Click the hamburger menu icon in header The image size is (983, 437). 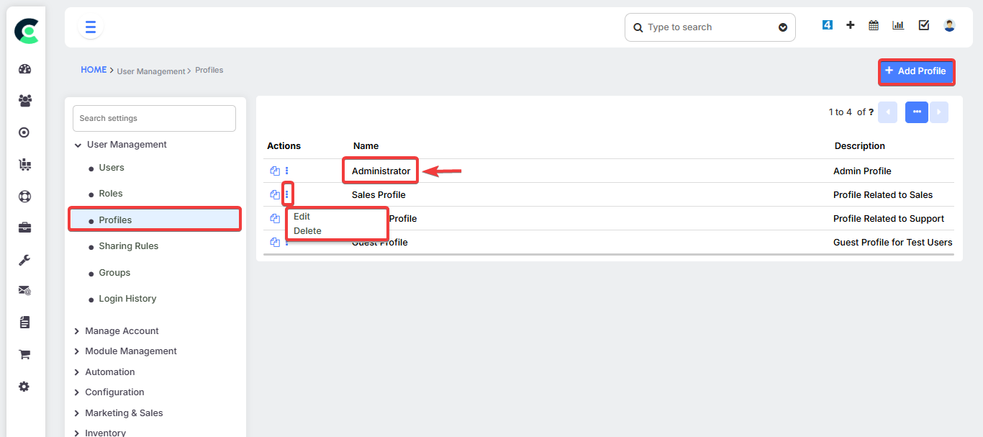click(91, 27)
